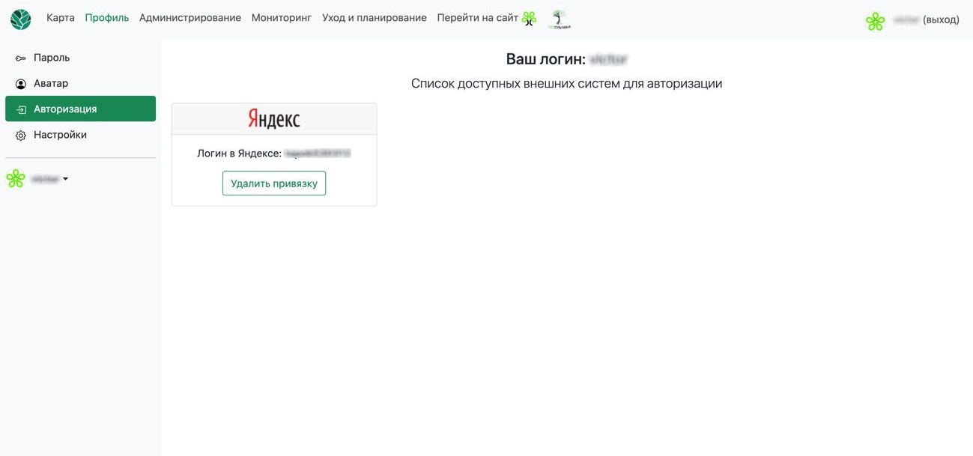Click the Яндекс logo in card header
This screenshot has height=456, width=973.
coord(274,119)
